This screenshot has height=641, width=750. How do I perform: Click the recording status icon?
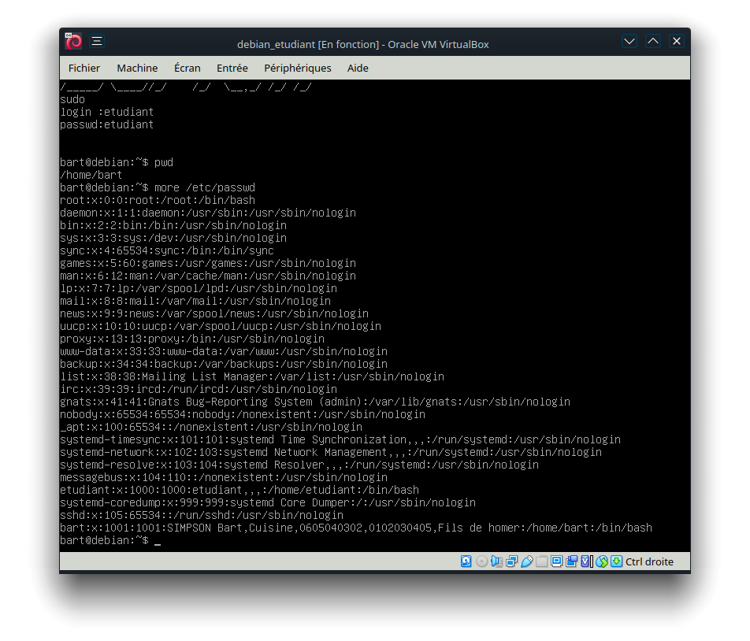(x=571, y=561)
